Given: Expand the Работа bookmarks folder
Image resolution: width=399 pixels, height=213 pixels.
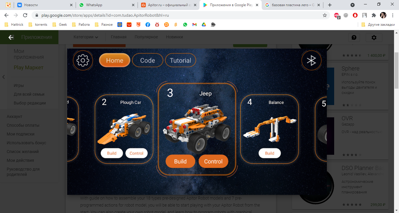Looking at the screenshot, I should pyautogui.click(x=81, y=25).
